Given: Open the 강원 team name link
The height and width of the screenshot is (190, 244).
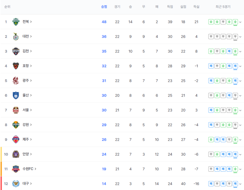Looking at the screenshot, I should coord(27,125).
